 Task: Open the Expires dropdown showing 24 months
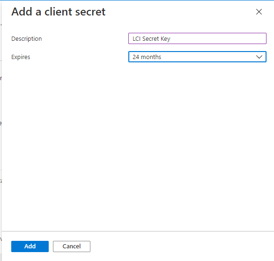197,57
